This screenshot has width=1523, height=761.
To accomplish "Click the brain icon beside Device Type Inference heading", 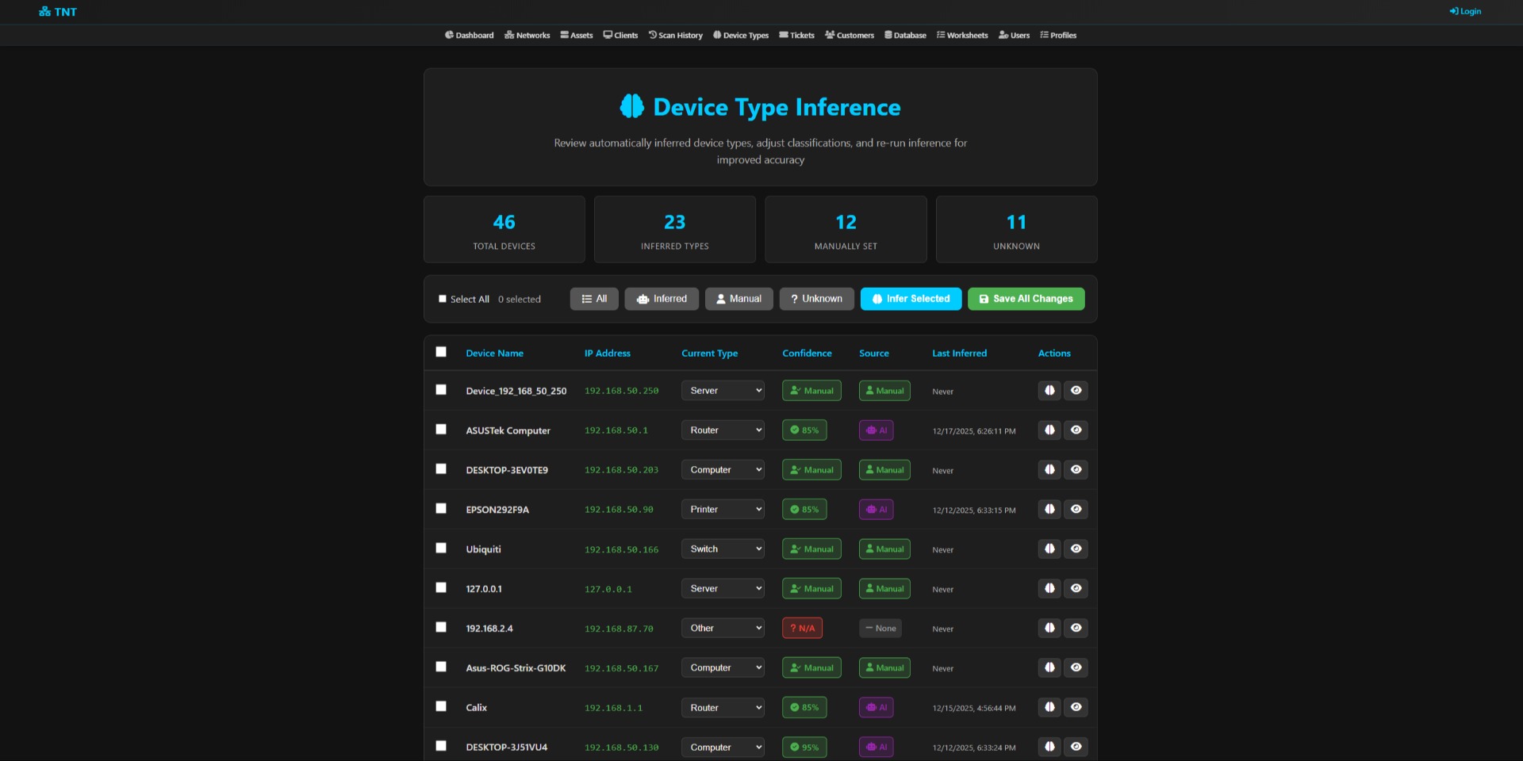I will (x=631, y=105).
